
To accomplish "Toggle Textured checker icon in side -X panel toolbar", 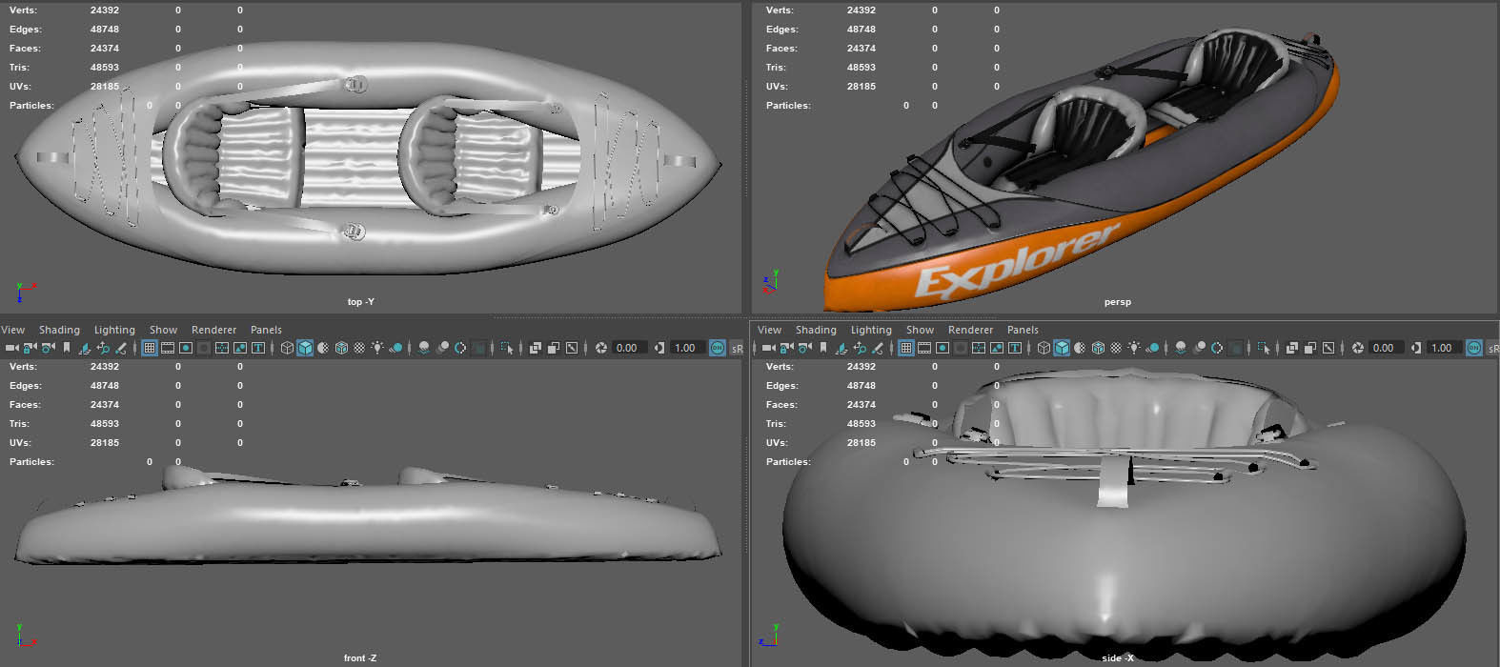I will [1116, 348].
